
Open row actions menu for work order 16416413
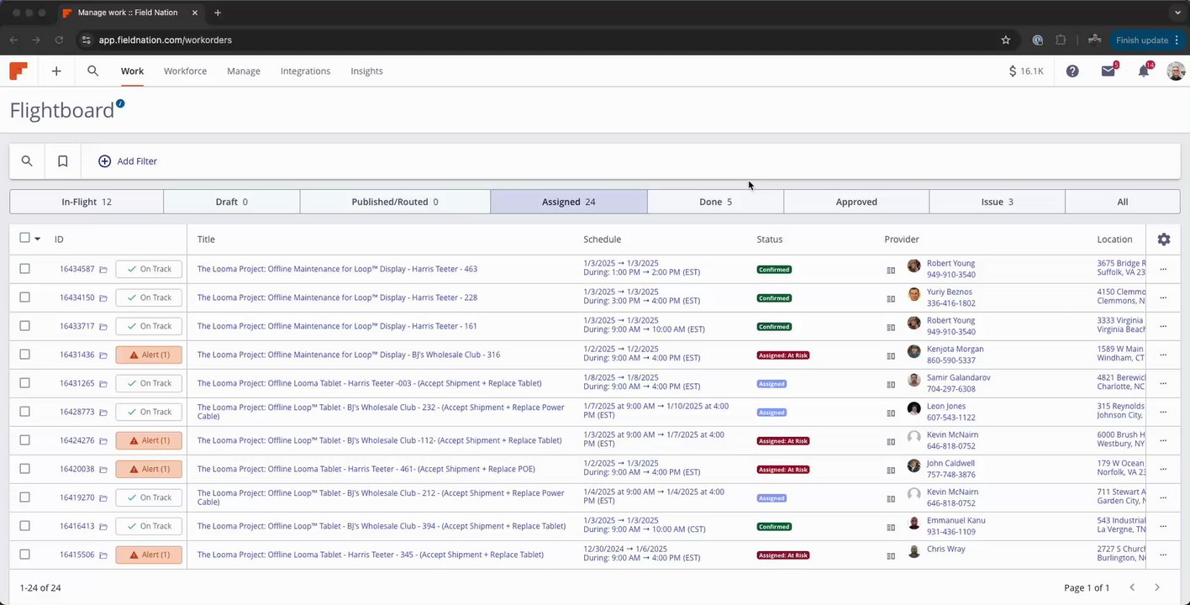(x=1163, y=527)
